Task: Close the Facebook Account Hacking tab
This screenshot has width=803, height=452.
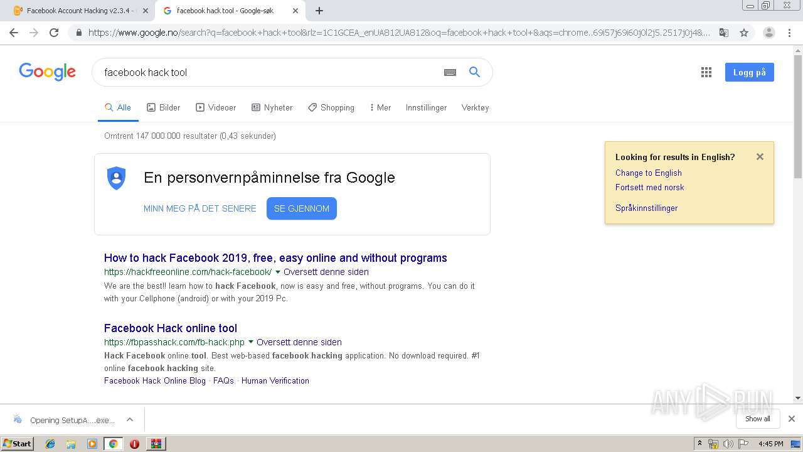Action: (146, 11)
